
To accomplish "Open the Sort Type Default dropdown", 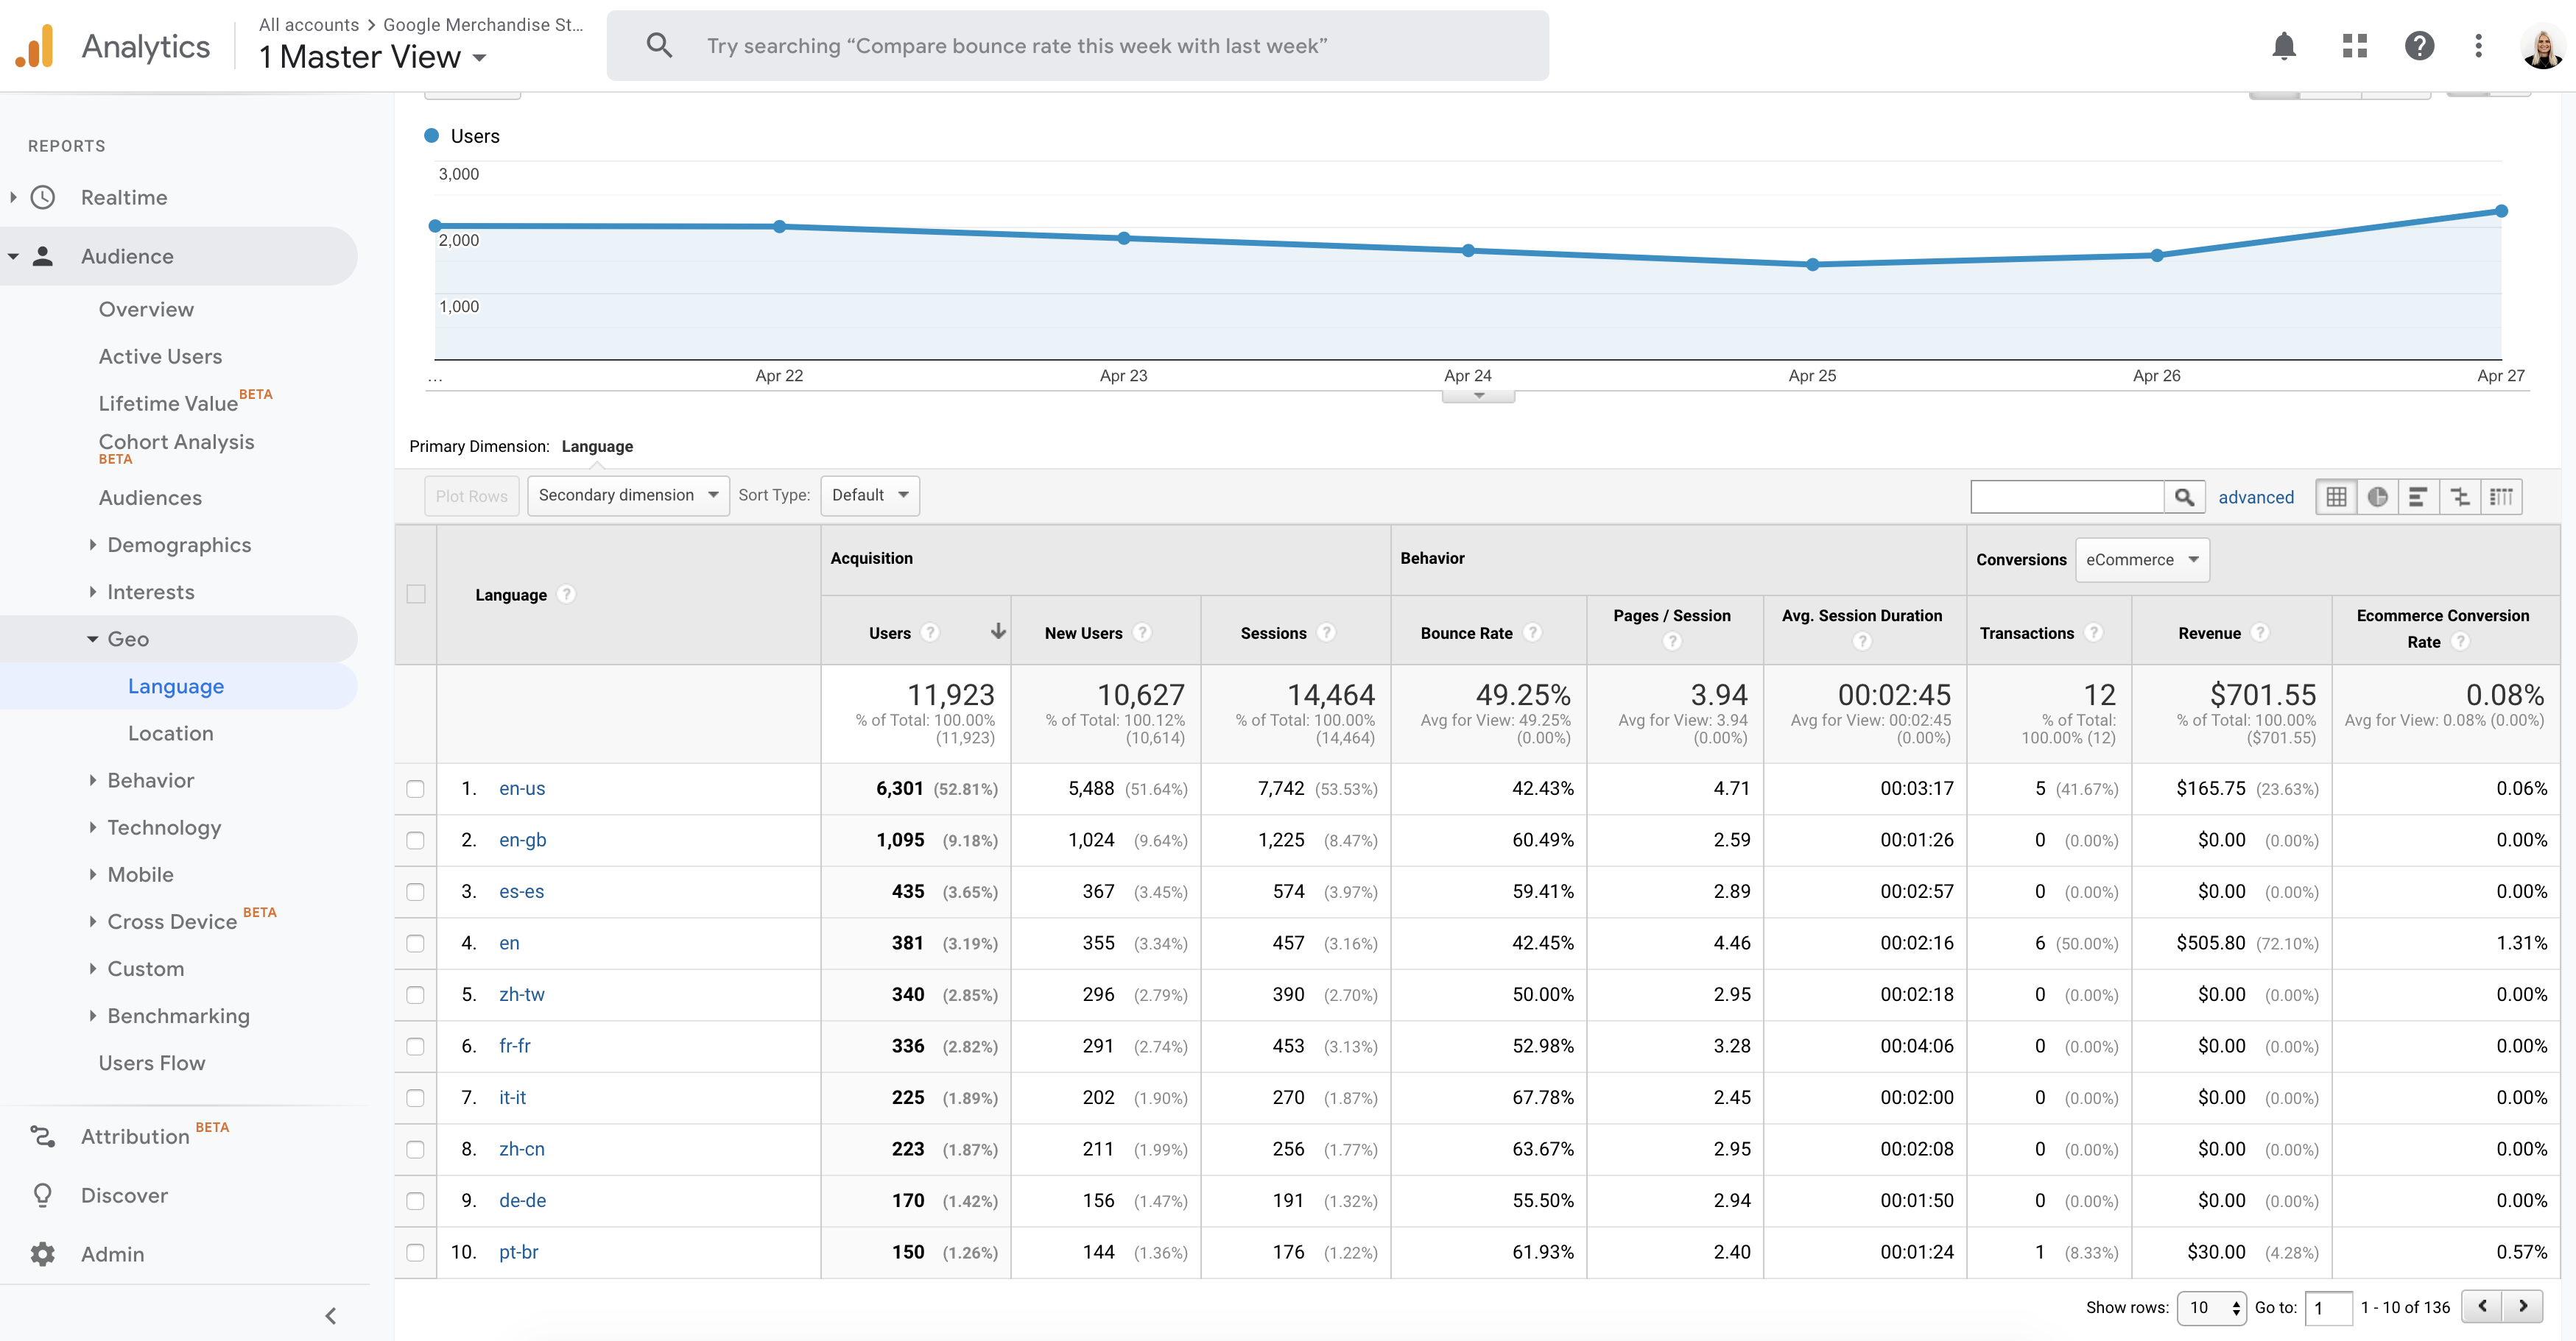I will [x=870, y=495].
